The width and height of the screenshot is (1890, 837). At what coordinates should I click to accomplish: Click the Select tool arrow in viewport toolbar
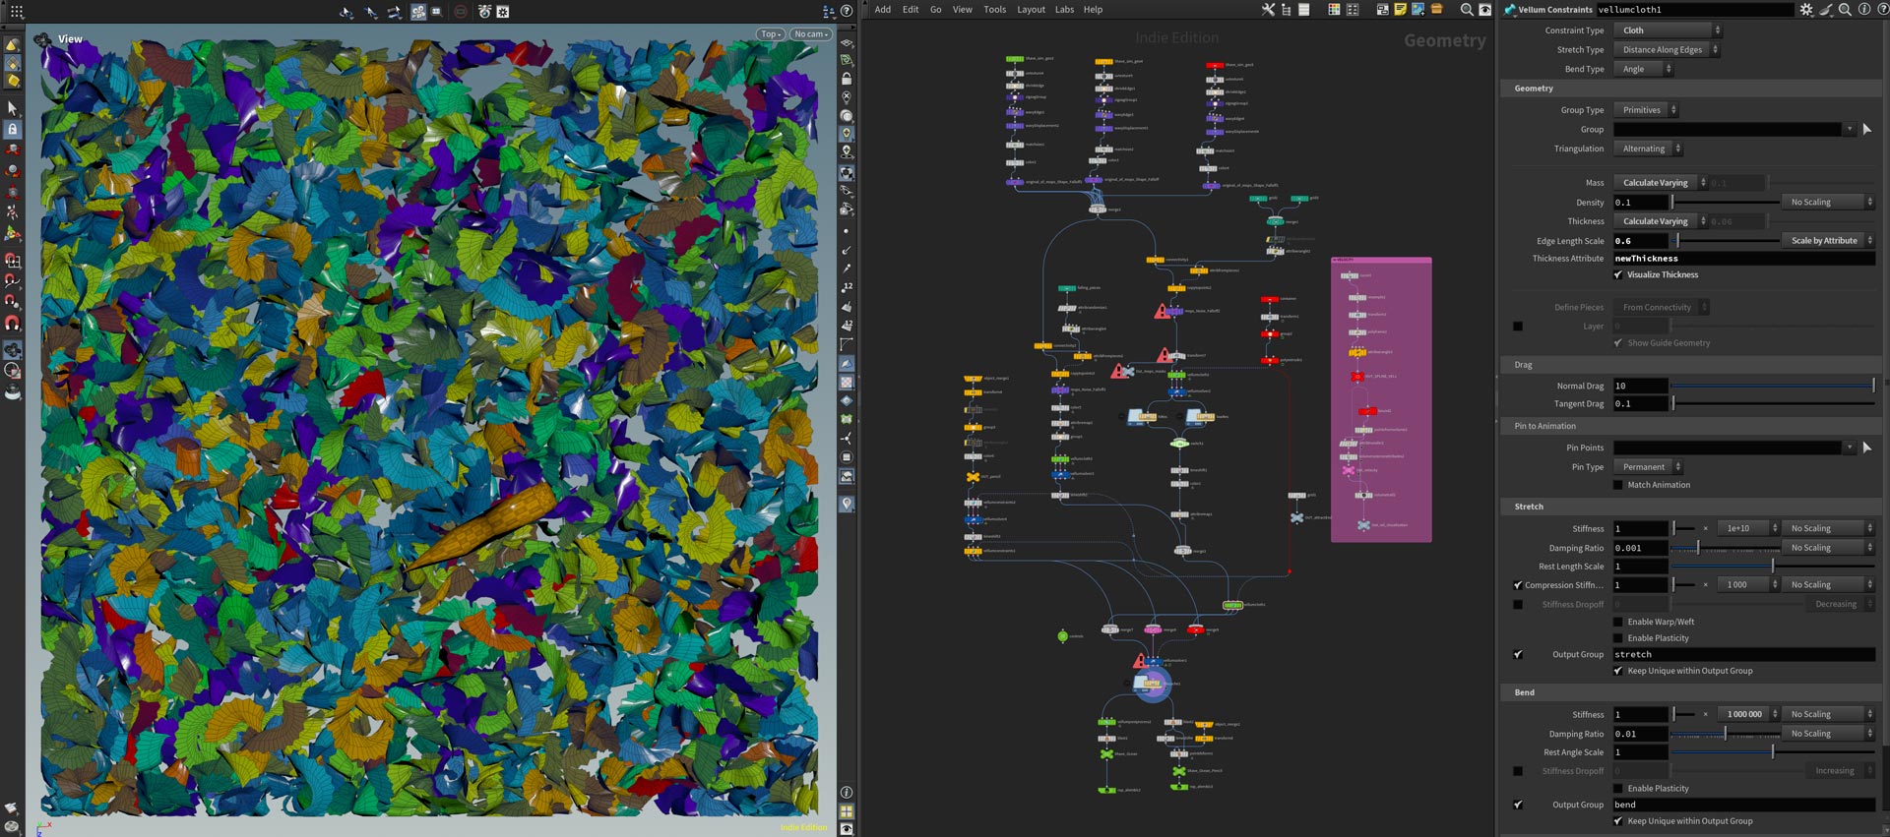[12, 107]
